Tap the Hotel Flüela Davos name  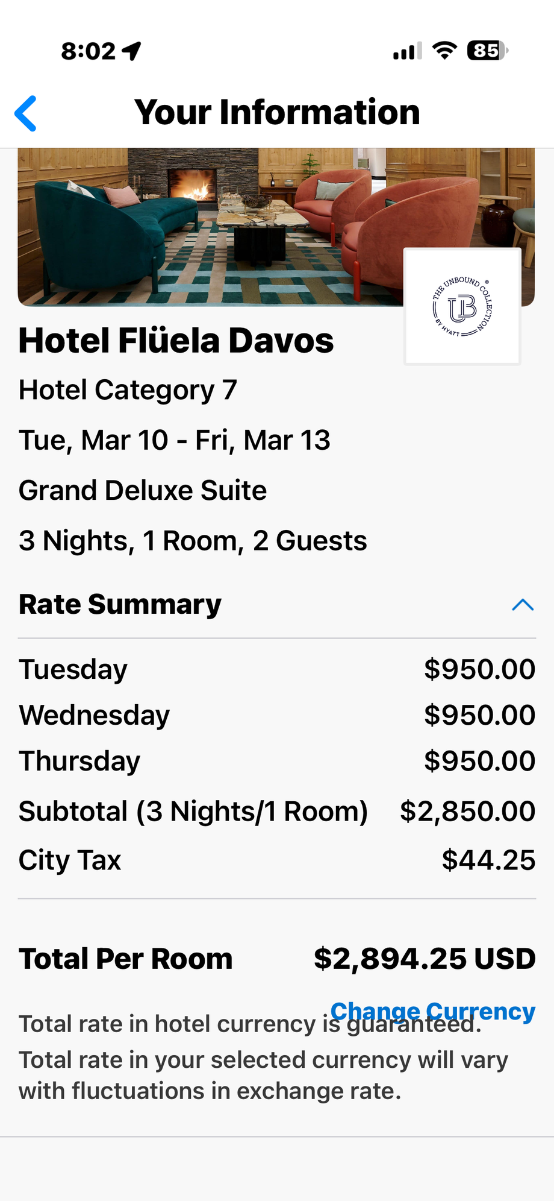click(x=176, y=341)
